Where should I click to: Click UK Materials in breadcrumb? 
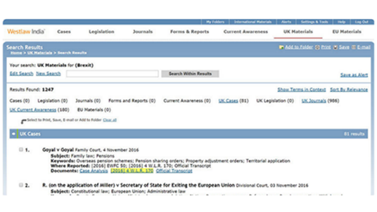(x=40, y=53)
